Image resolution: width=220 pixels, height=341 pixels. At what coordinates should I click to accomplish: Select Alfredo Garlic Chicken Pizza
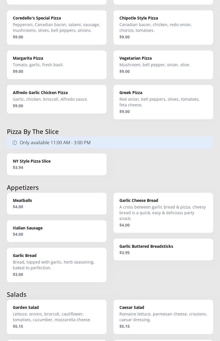57,99
